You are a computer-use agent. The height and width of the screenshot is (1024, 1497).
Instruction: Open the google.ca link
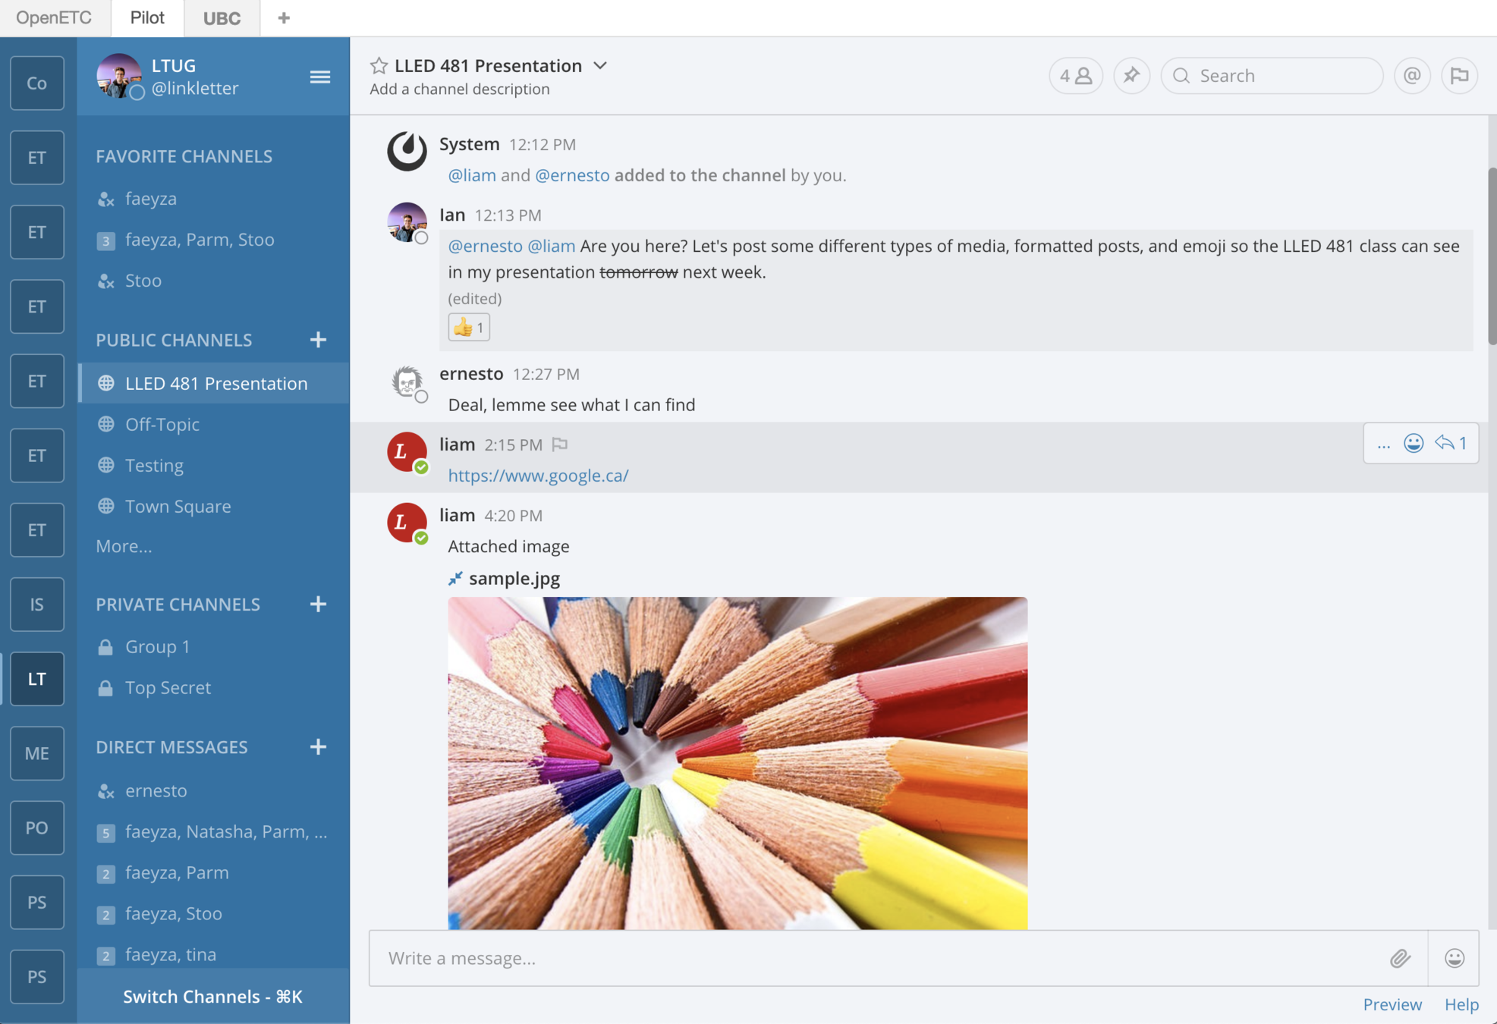click(538, 476)
